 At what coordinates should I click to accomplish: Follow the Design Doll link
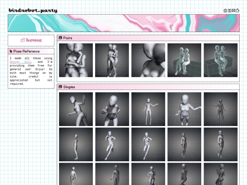pyautogui.click(x=20, y=62)
